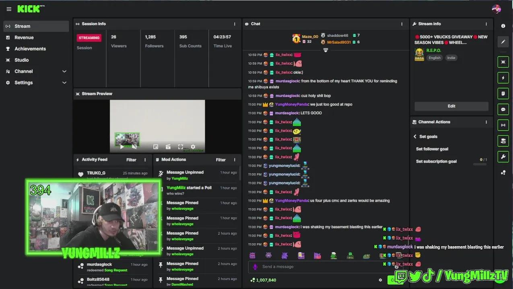Click Maze_00 in the chat leaderboard

[x=310, y=37]
